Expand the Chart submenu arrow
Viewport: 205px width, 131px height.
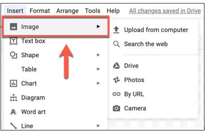98,83
